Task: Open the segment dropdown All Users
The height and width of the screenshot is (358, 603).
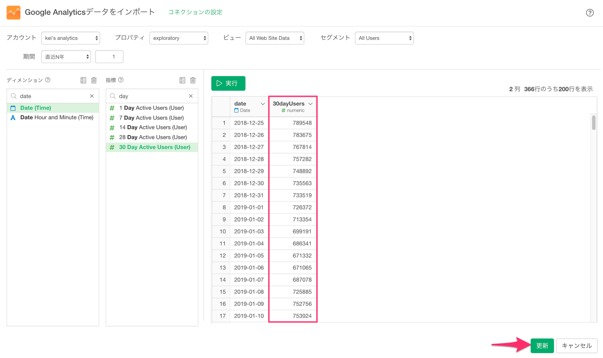Action: (x=384, y=38)
